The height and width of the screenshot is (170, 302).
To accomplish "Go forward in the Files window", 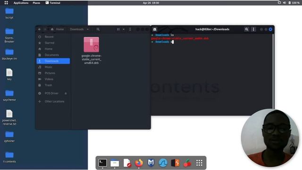I will pyautogui.click(x=45, y=29).
